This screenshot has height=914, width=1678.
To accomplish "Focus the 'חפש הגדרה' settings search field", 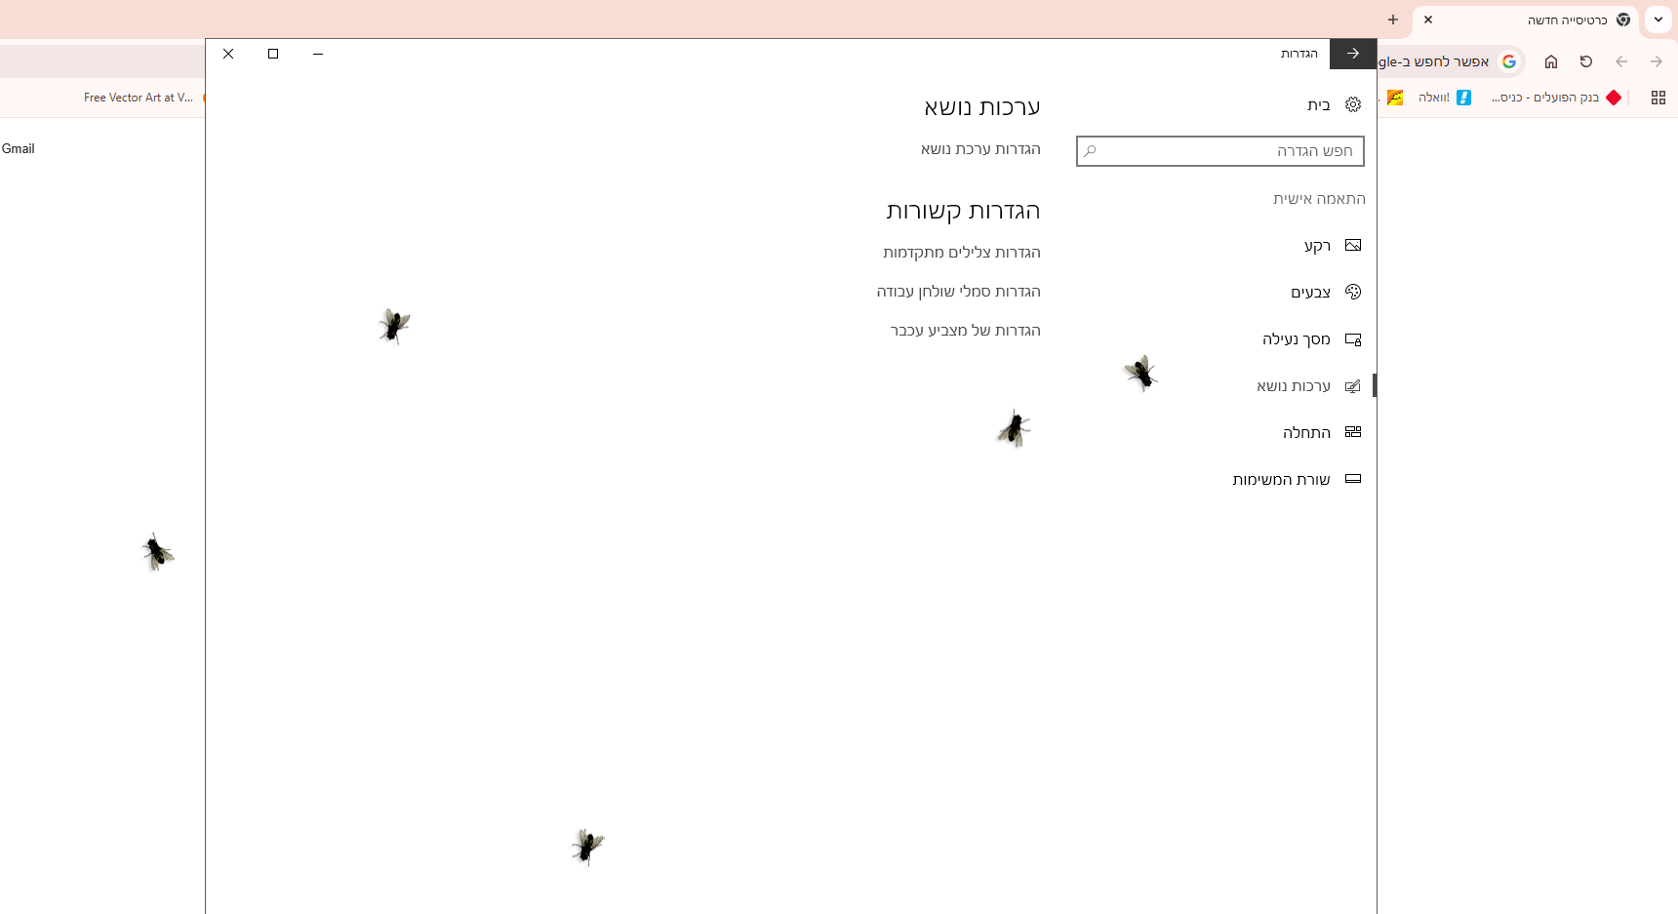I will [1220, 151].
